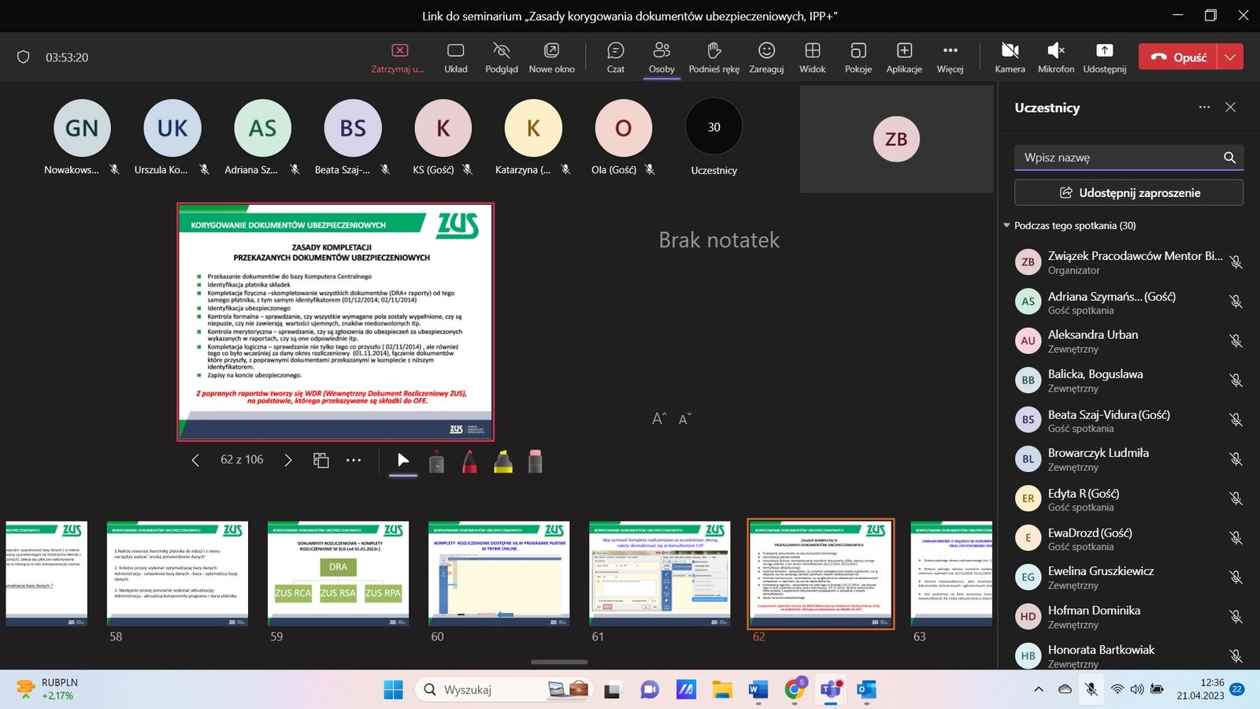Click the 30 Uczestnicy overflow avatar
Image resolution: width=1260 pixels, height=709 pixels.
(x=713, y=127)
